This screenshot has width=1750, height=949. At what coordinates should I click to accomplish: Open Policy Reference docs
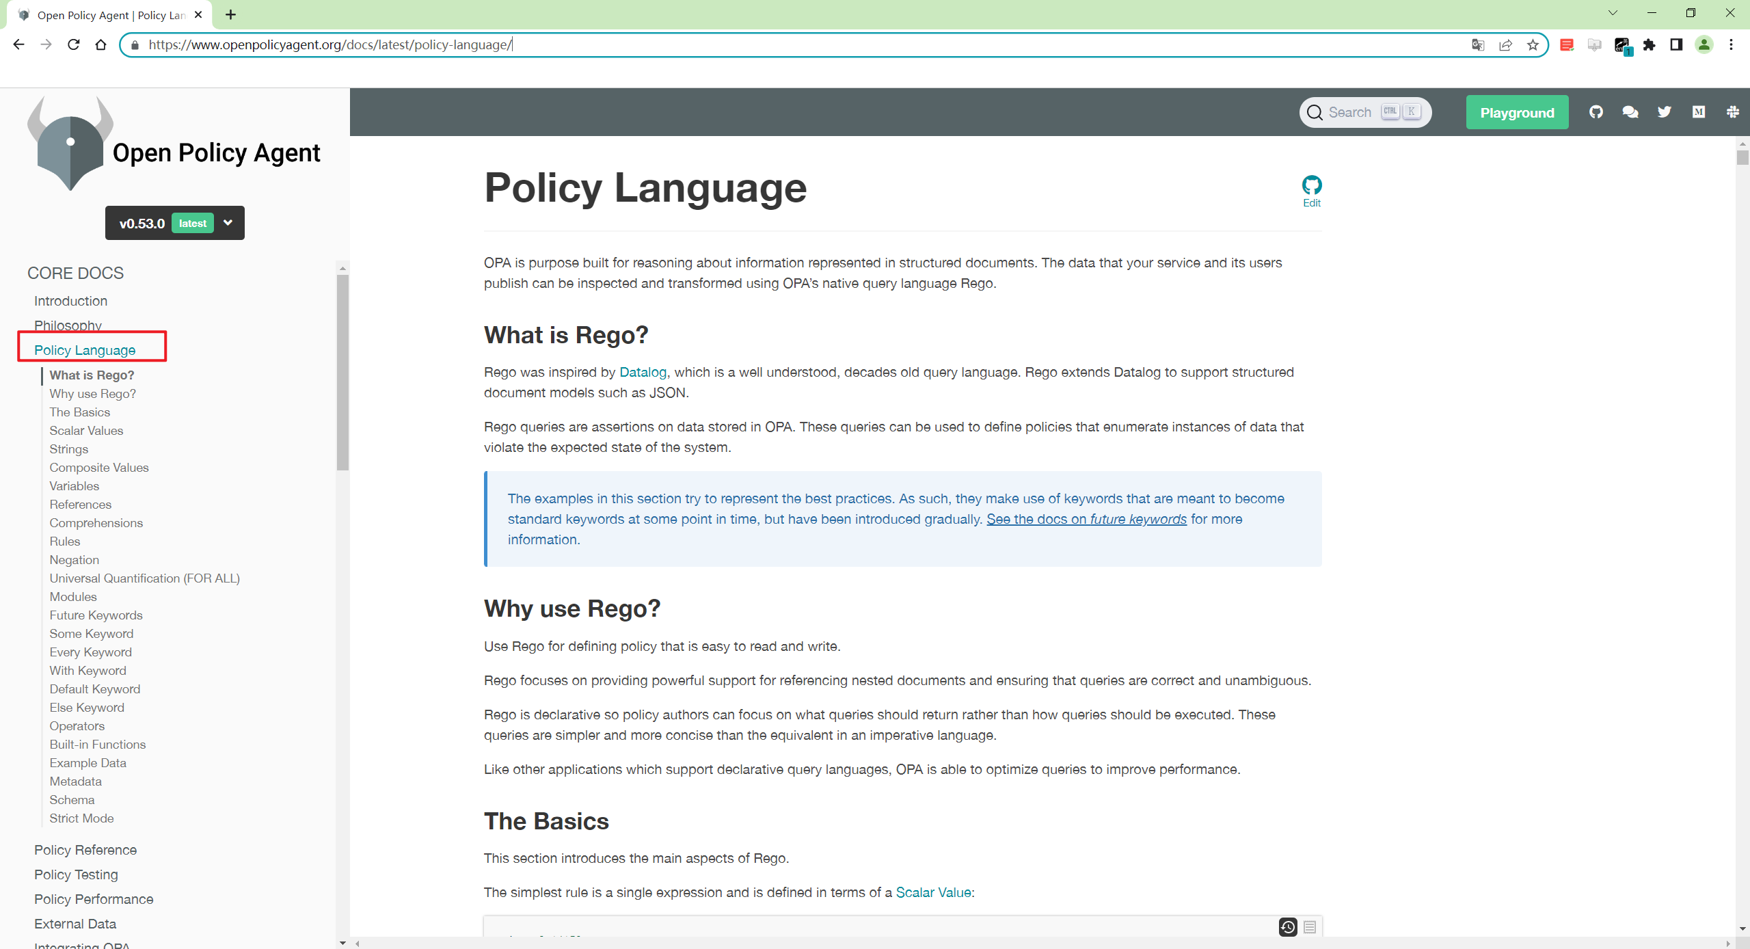click(x=85, y=850)
